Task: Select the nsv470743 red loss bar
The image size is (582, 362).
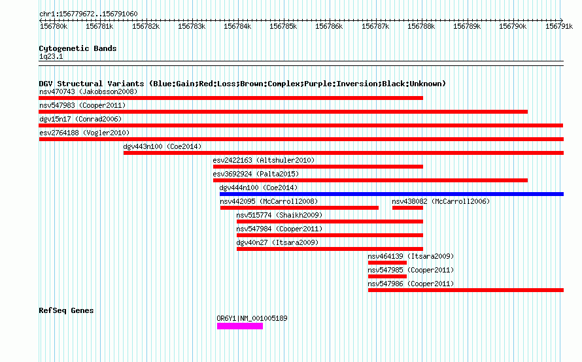Action: tap(231, 98)
